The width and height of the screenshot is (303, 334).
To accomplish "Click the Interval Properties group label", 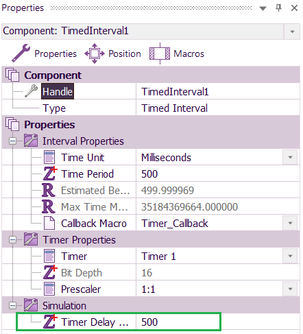I will coord(83,141).
